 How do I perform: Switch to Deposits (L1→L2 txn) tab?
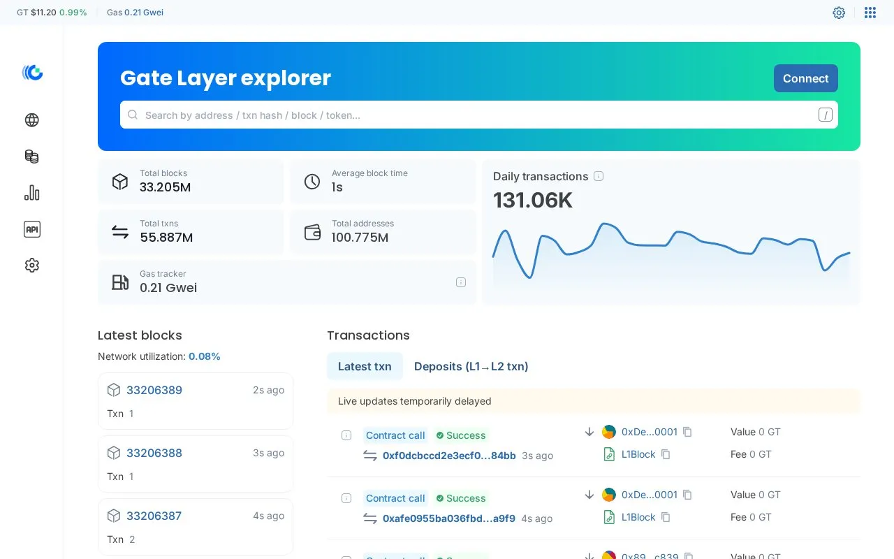(x=471, y=366)
